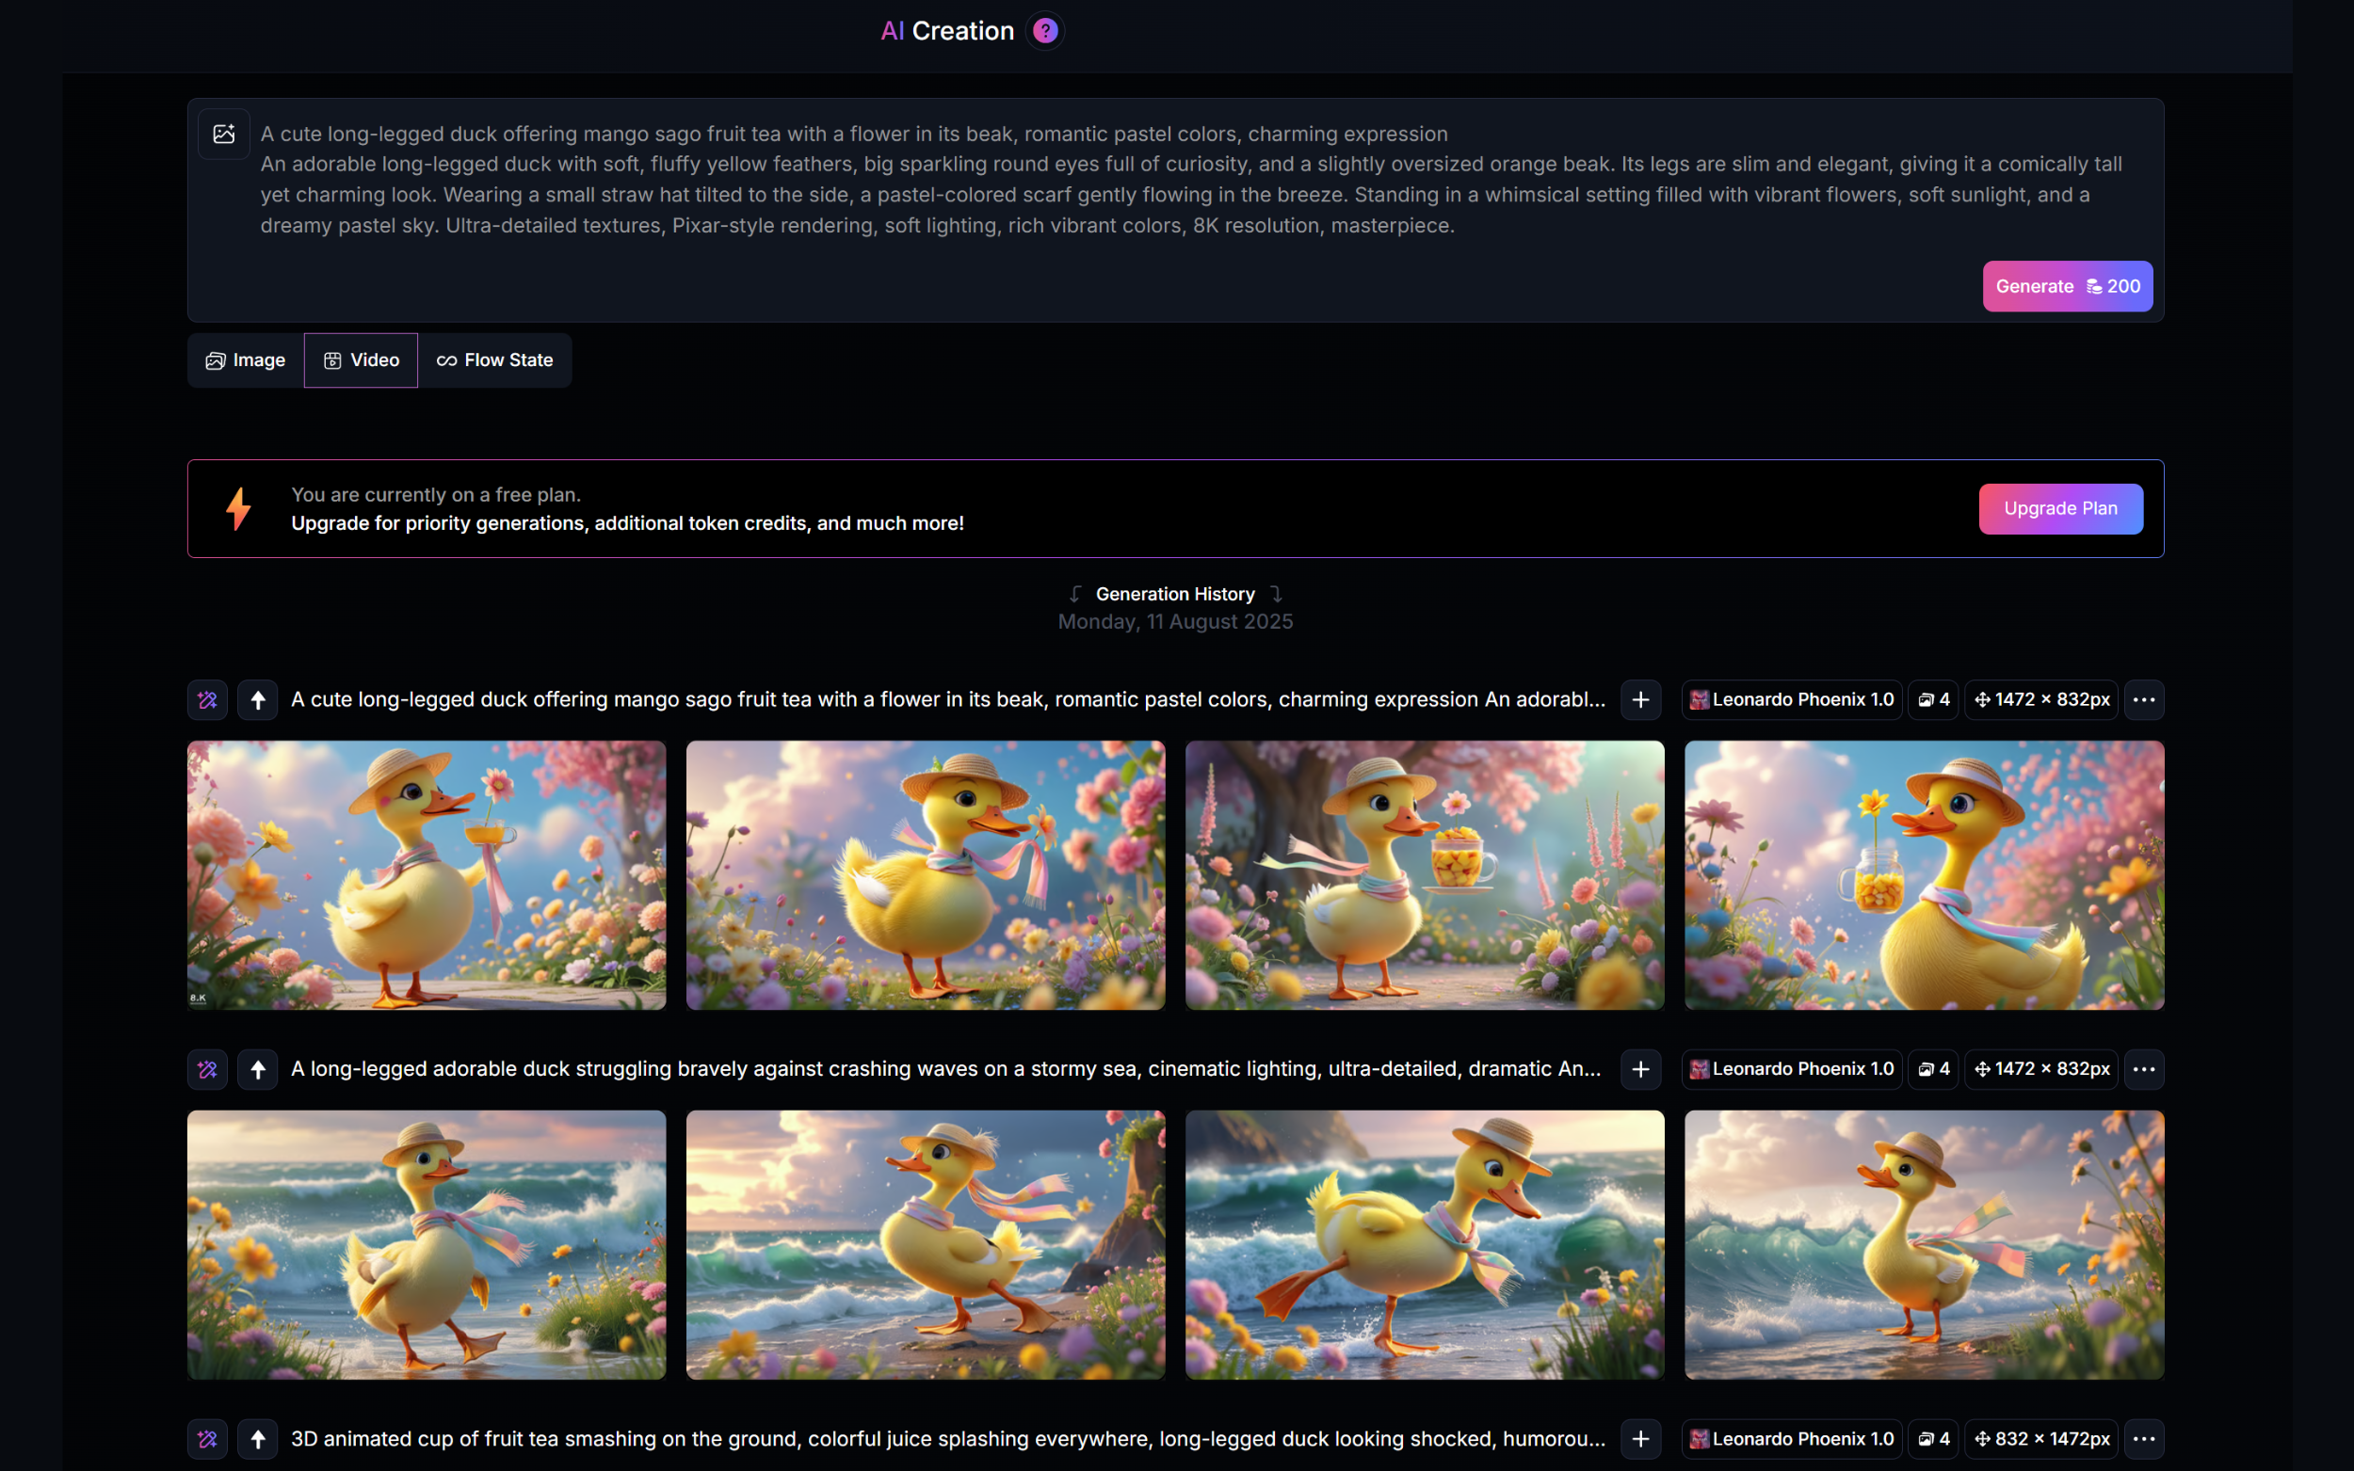Expand the Generation History header
Screen dimensions: 2354x1471
point(1175,594)
